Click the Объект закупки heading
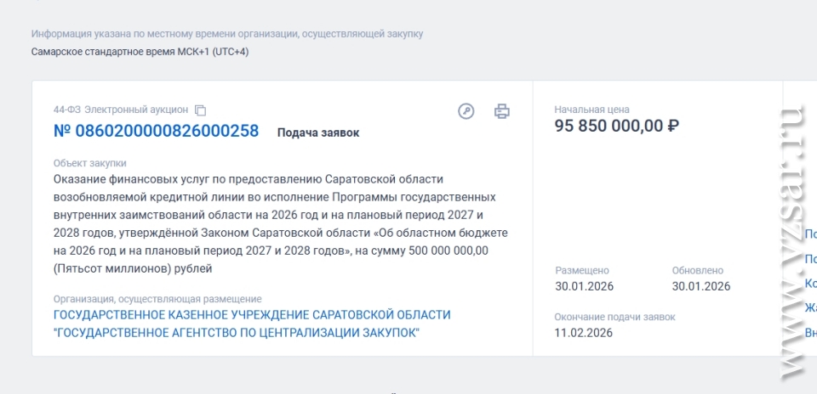 click(x=89, y=162)
